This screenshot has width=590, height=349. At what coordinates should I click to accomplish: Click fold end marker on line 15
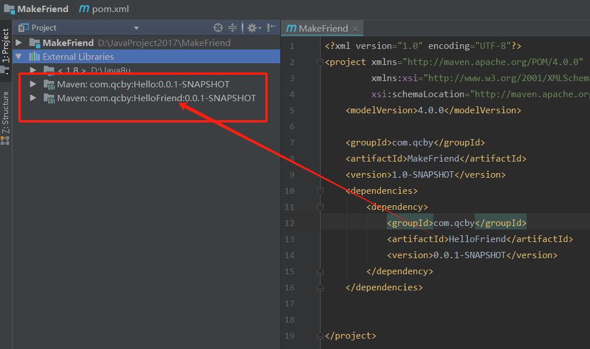coord(320,271)
